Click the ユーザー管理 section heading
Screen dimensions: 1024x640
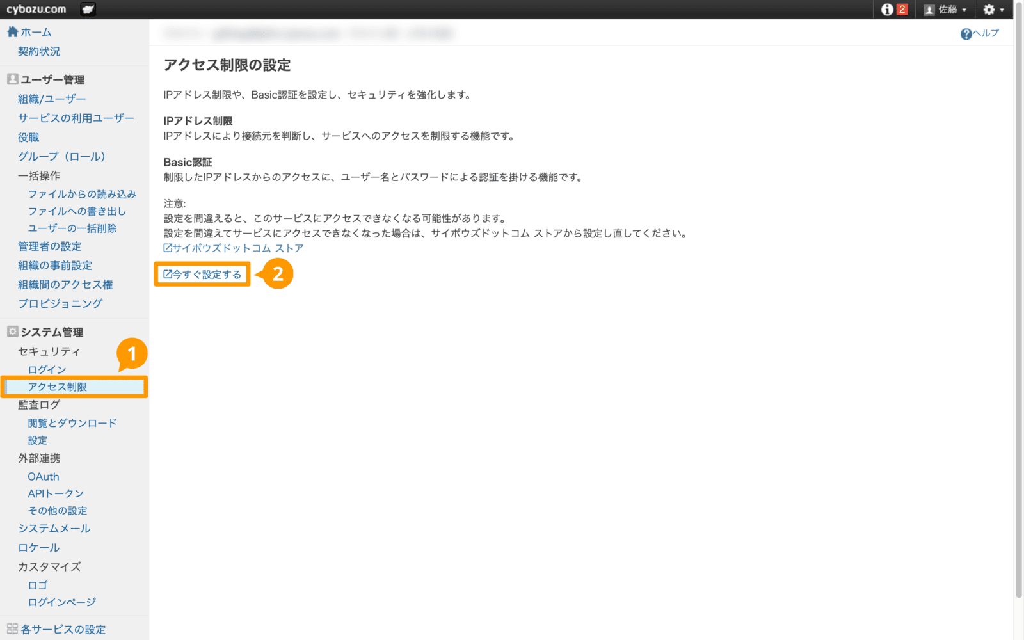point(52,79)
